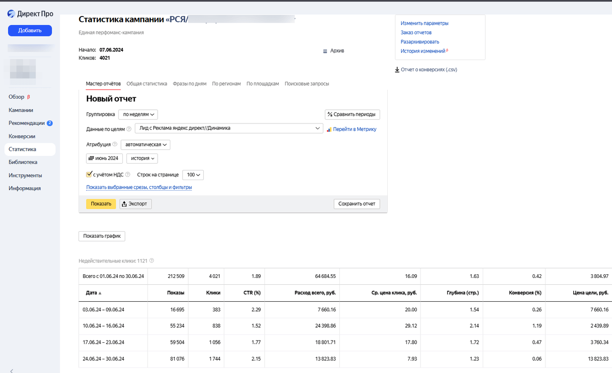This screenshot has height=373, width=612.
Task: Click help icon beside Атрибуция label
Action: 115,144
